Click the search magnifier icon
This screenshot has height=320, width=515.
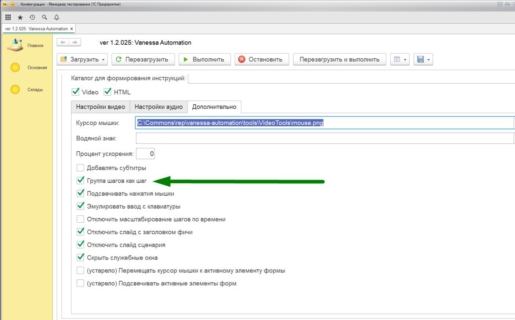44,17
